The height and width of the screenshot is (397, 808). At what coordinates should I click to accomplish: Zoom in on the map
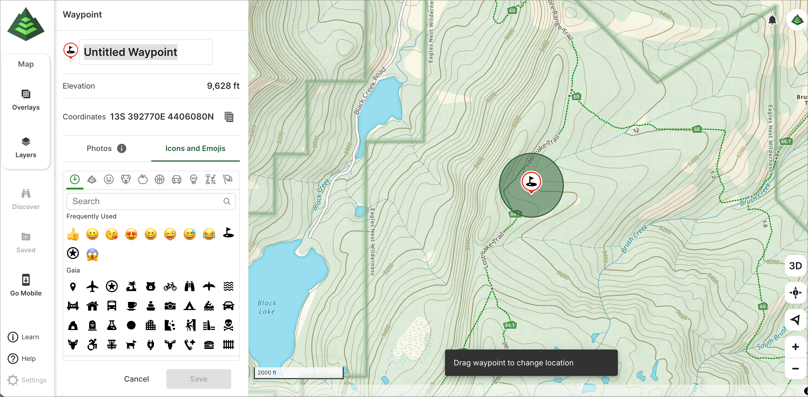pyautogui.click(x=795, y=347)
